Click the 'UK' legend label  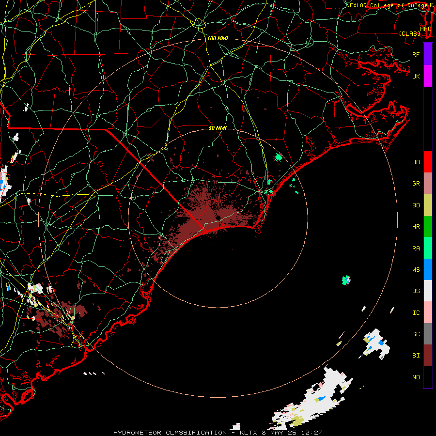pos(416,76)
